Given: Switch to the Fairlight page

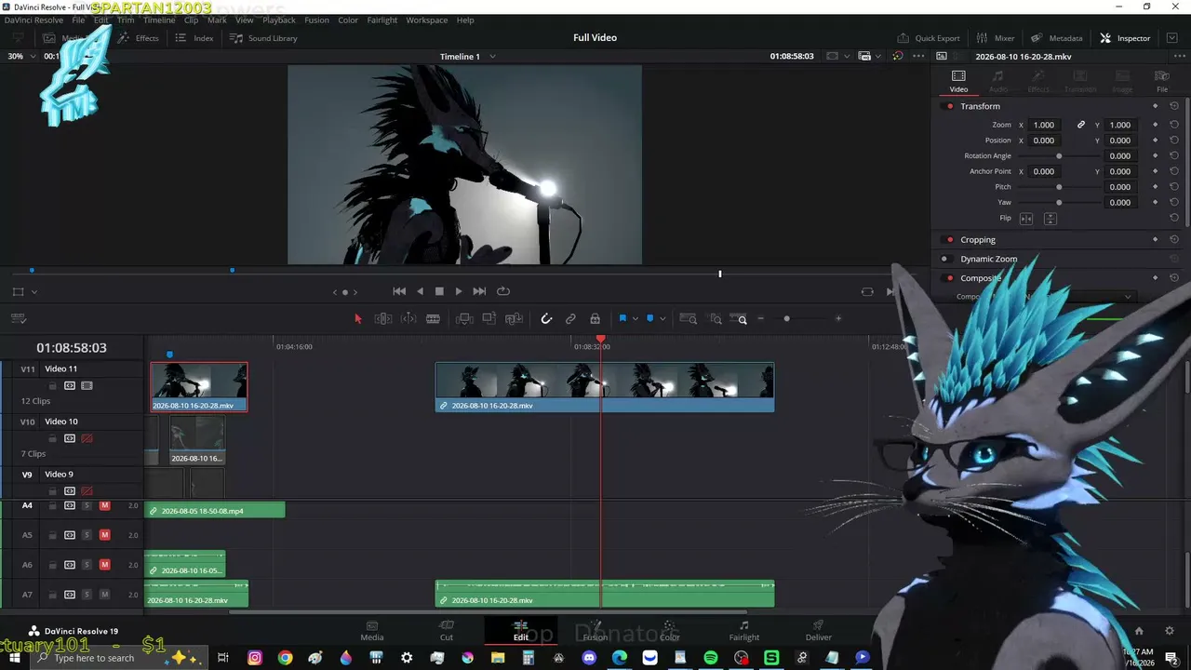Looking at the screenshot, I should pos(744,630).
